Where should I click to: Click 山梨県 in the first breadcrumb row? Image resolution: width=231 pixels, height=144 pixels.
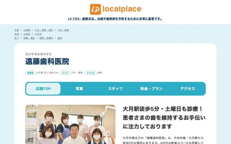click(27, 30)
